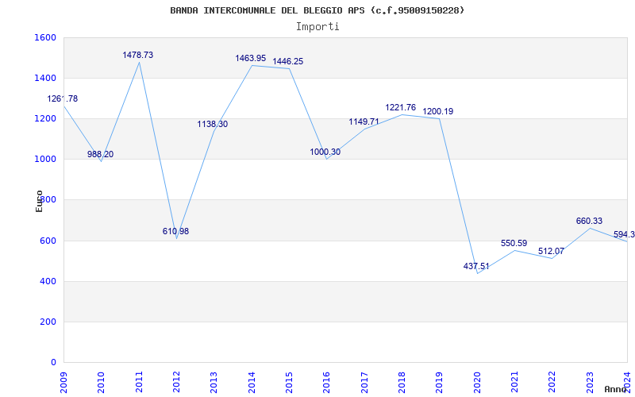This screenshot has height=397, width=635.
Task: Click the 0 y-axis tick label
Action: pos(53,363)
